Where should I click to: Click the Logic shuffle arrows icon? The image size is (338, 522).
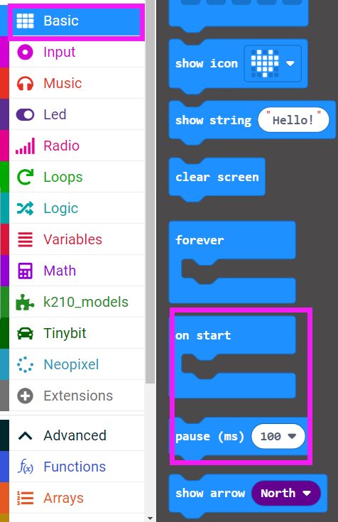pyautogui.click(x=25, y=208)
